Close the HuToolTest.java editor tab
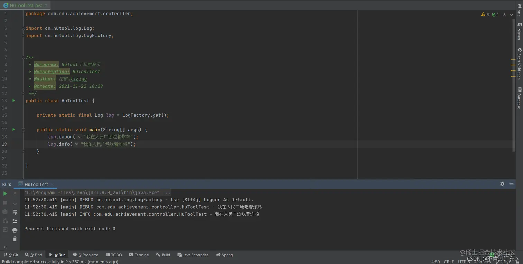 46,6
